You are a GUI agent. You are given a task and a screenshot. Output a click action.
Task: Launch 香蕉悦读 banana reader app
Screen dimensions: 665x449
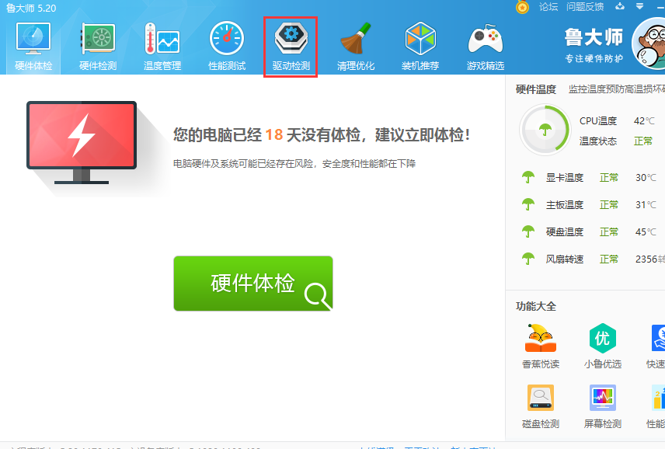point(541,346)
